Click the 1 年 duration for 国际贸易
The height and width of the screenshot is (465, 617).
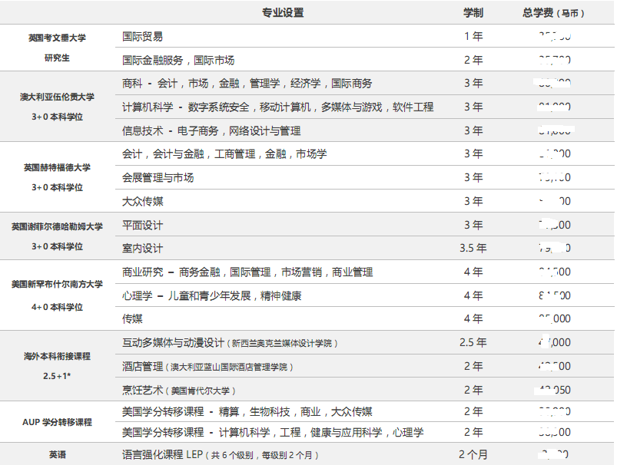click(x=473, y=36)
